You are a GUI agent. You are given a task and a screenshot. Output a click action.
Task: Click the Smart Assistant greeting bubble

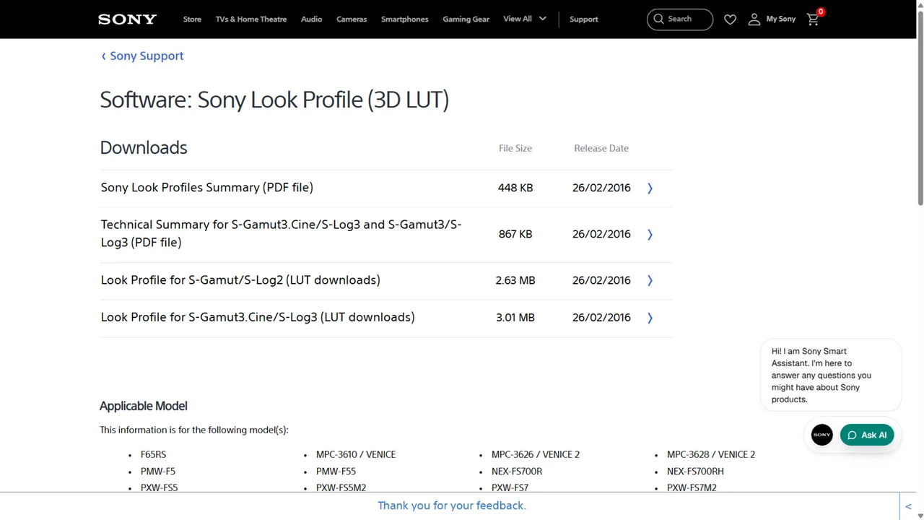831,375
